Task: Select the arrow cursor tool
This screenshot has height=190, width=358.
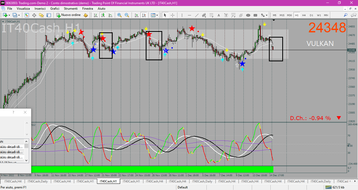Action: (165, 15)
